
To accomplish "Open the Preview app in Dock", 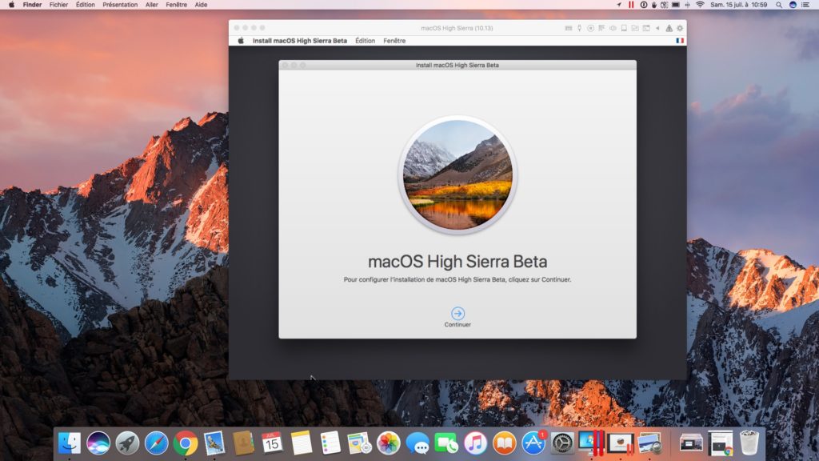I will coord(649,443).
